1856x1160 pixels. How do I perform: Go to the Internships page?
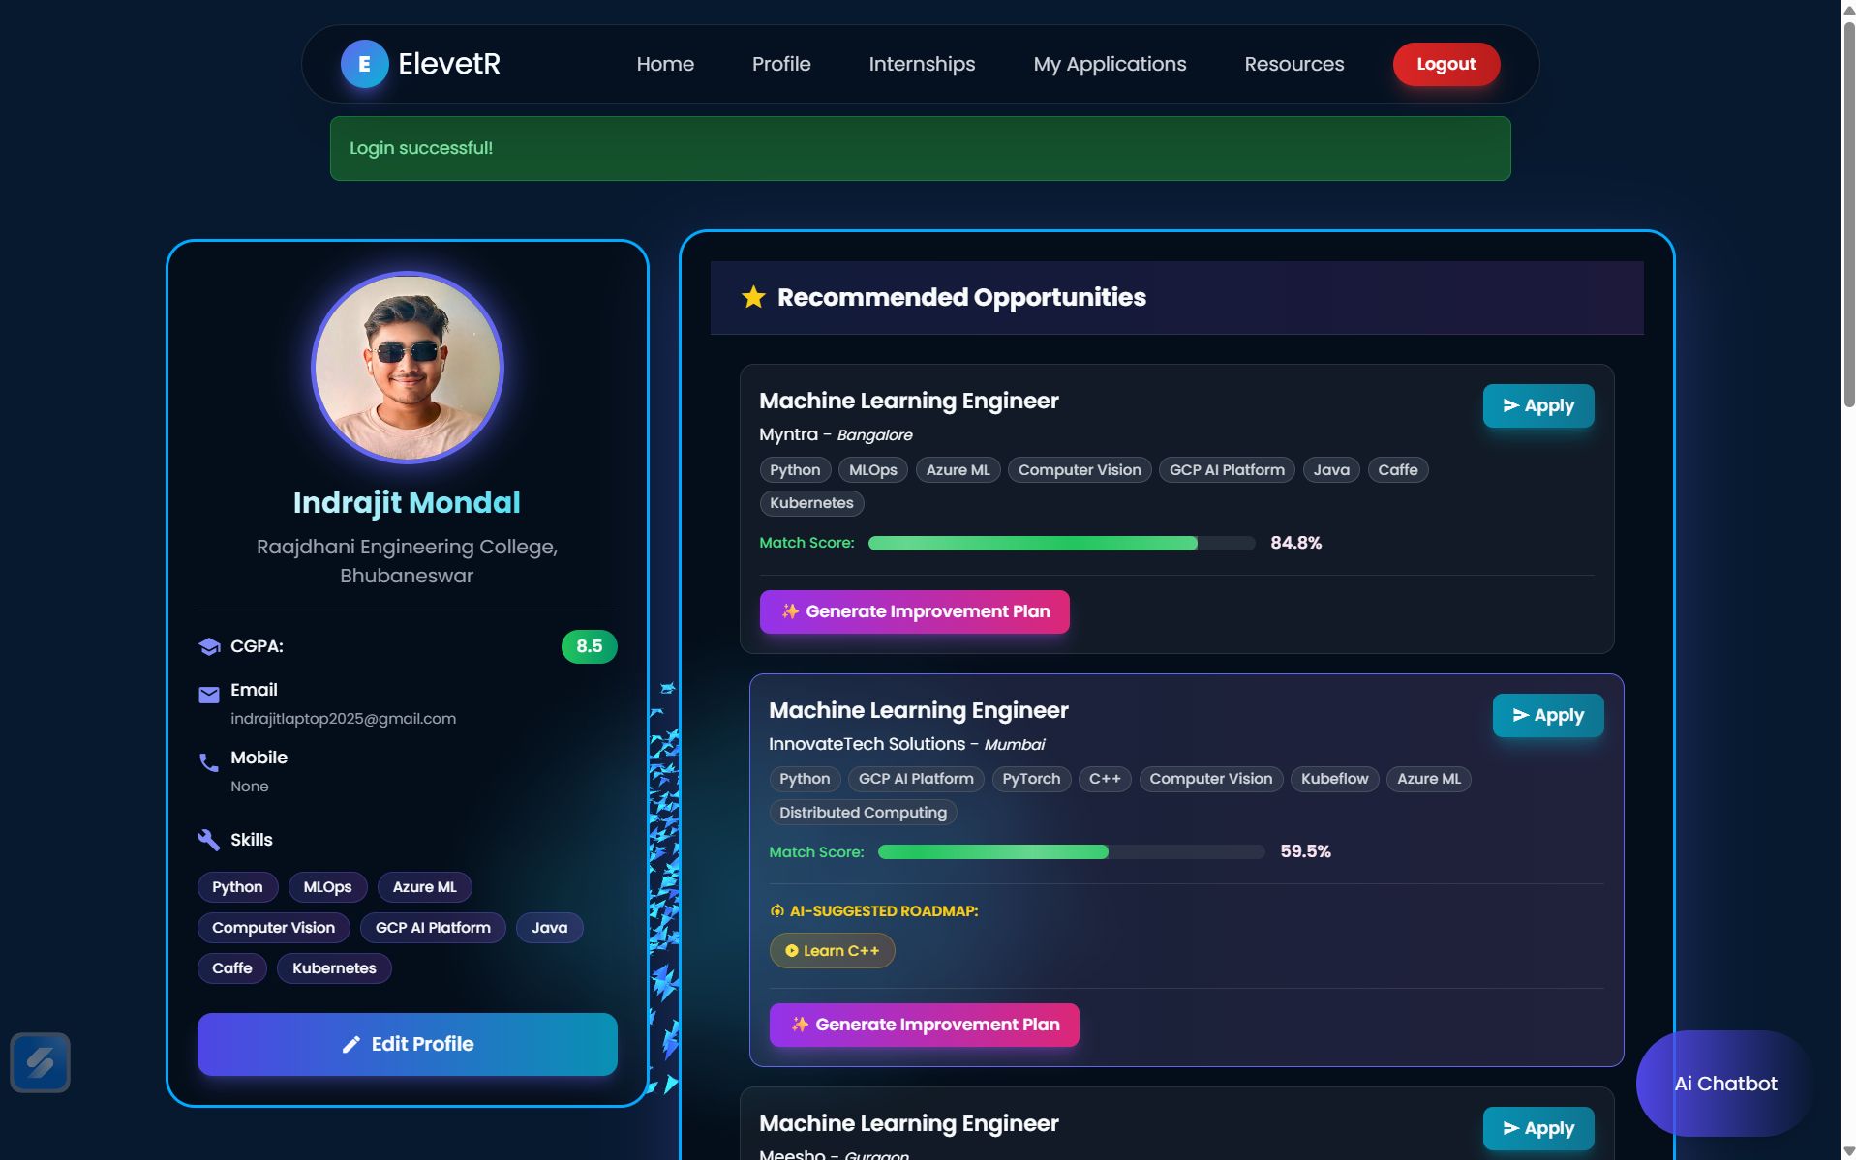point(922,64)
